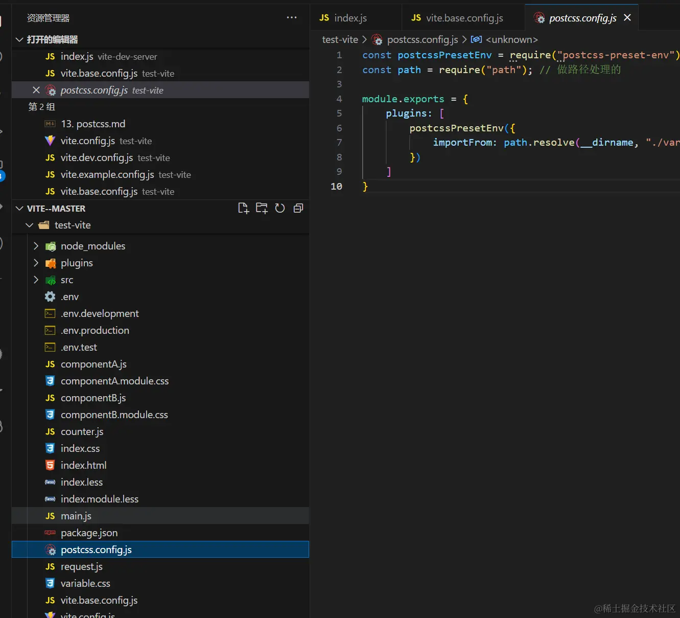Refresh the explorer file tree

pyautogui.click(x=280, y=208)
